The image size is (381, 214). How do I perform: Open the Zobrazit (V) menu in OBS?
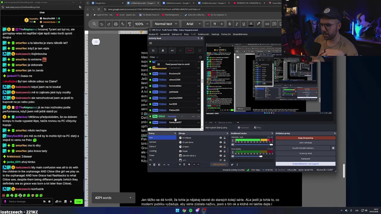pyautogui.click(x=177, y=34)
